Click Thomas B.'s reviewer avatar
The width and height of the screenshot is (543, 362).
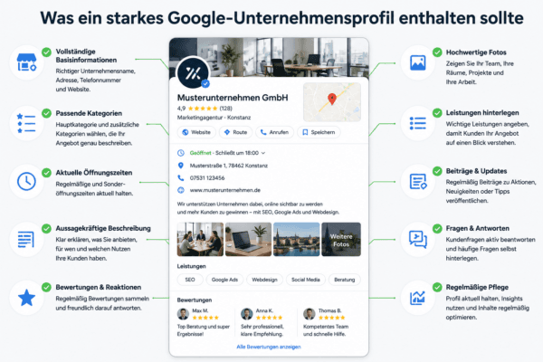coord(309,314)
